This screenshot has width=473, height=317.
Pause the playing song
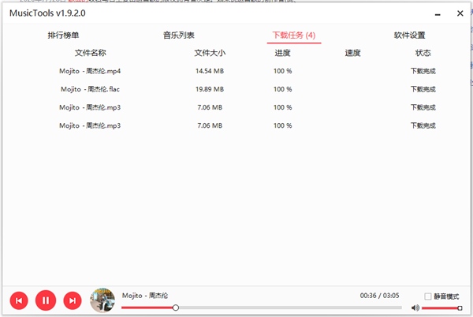tap(46, 300)
